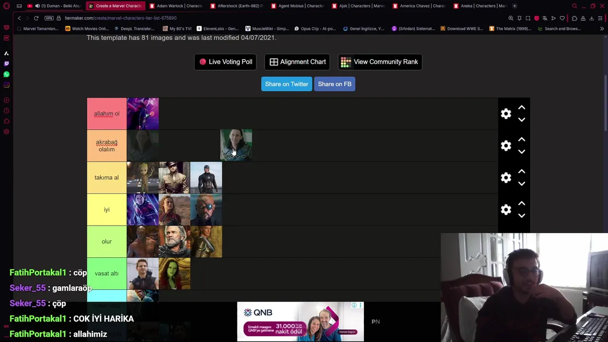This screenshot has width=608, height=342.
Task: Open zoom magnifier in address bar
Action: [511, 18]
